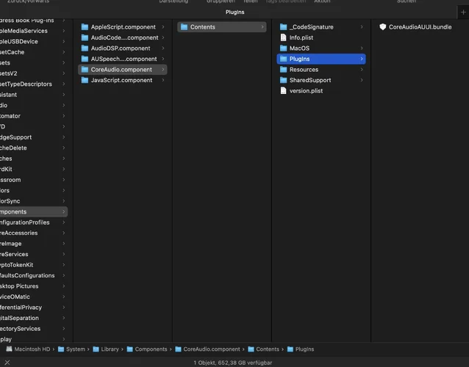Expand the MacOS folder chevron
Viewport: 469px width, 367px height.
(x=362, y=48)
